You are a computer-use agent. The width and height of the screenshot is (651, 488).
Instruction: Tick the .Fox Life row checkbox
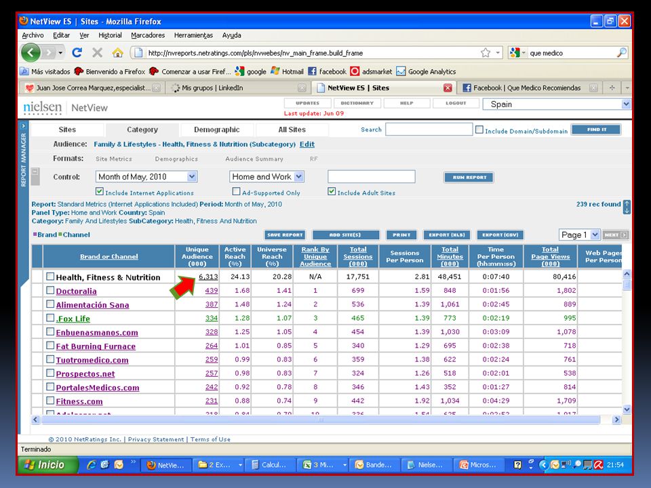point(50,317)
